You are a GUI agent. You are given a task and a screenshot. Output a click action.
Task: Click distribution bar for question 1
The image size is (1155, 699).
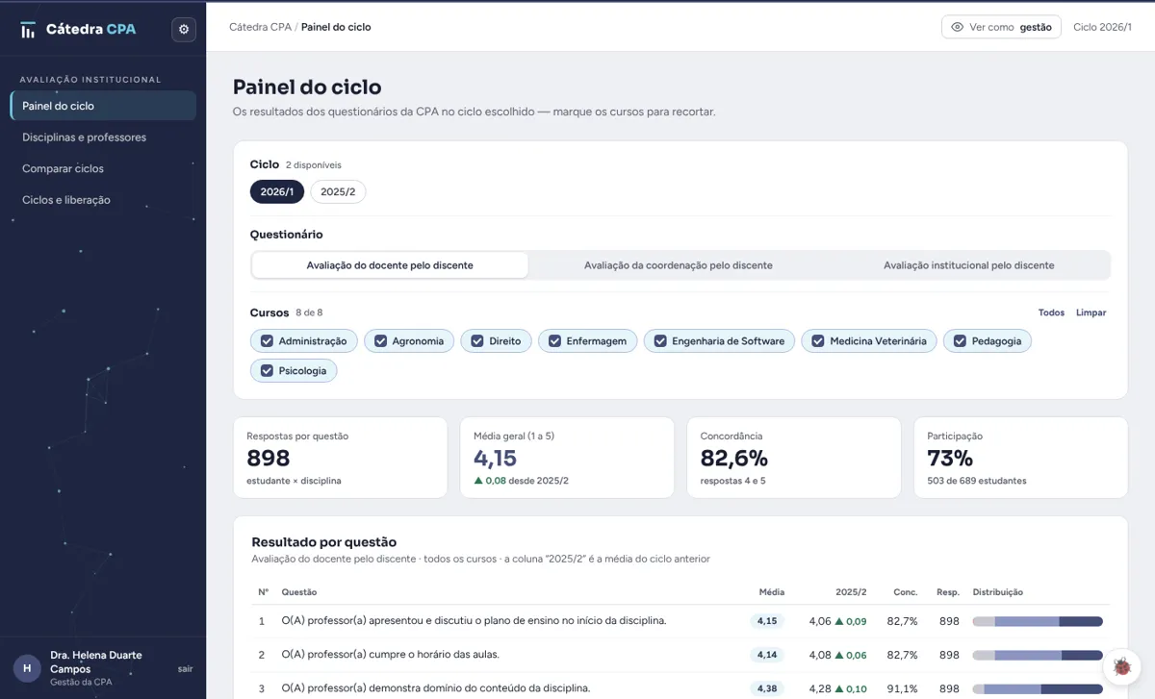pyautogui.click(x=1038, y=621)
